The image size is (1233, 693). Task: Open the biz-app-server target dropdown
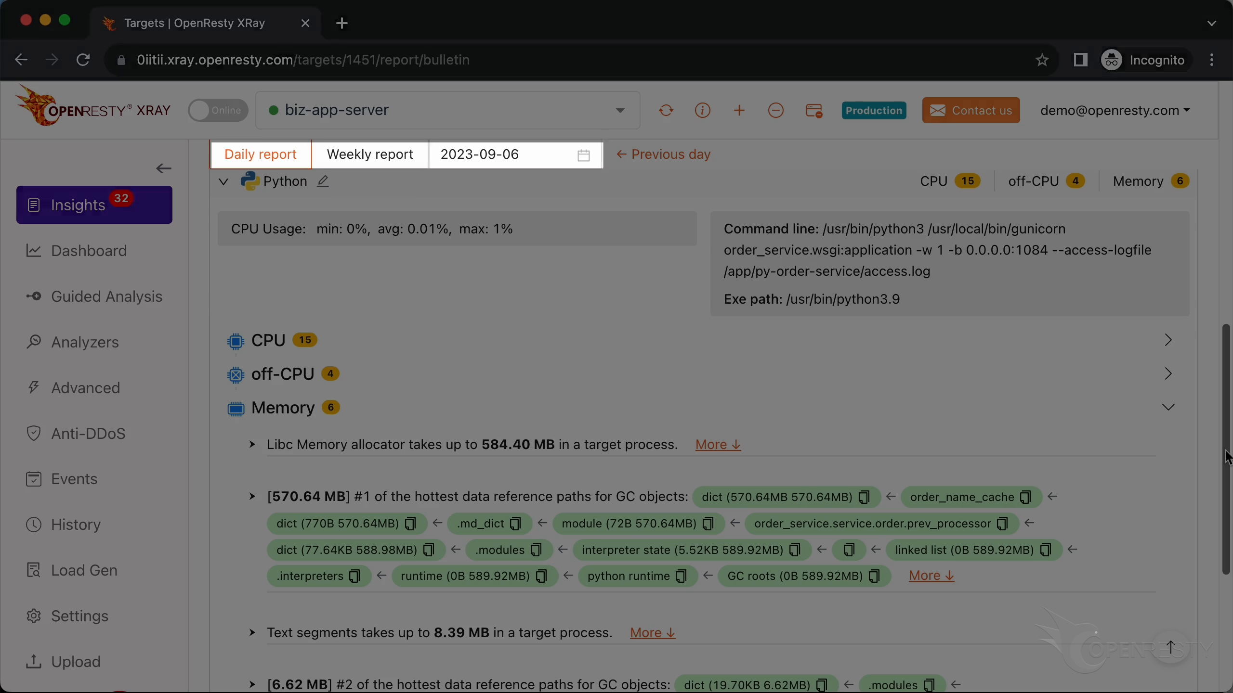point(447,110)
